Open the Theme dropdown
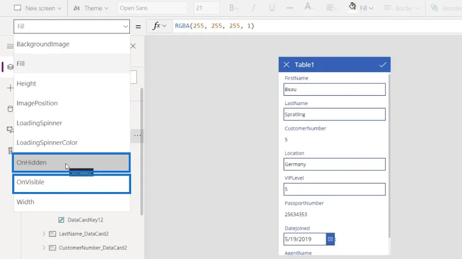This screenshot has width=462, height=259. (x=91, y=8)
